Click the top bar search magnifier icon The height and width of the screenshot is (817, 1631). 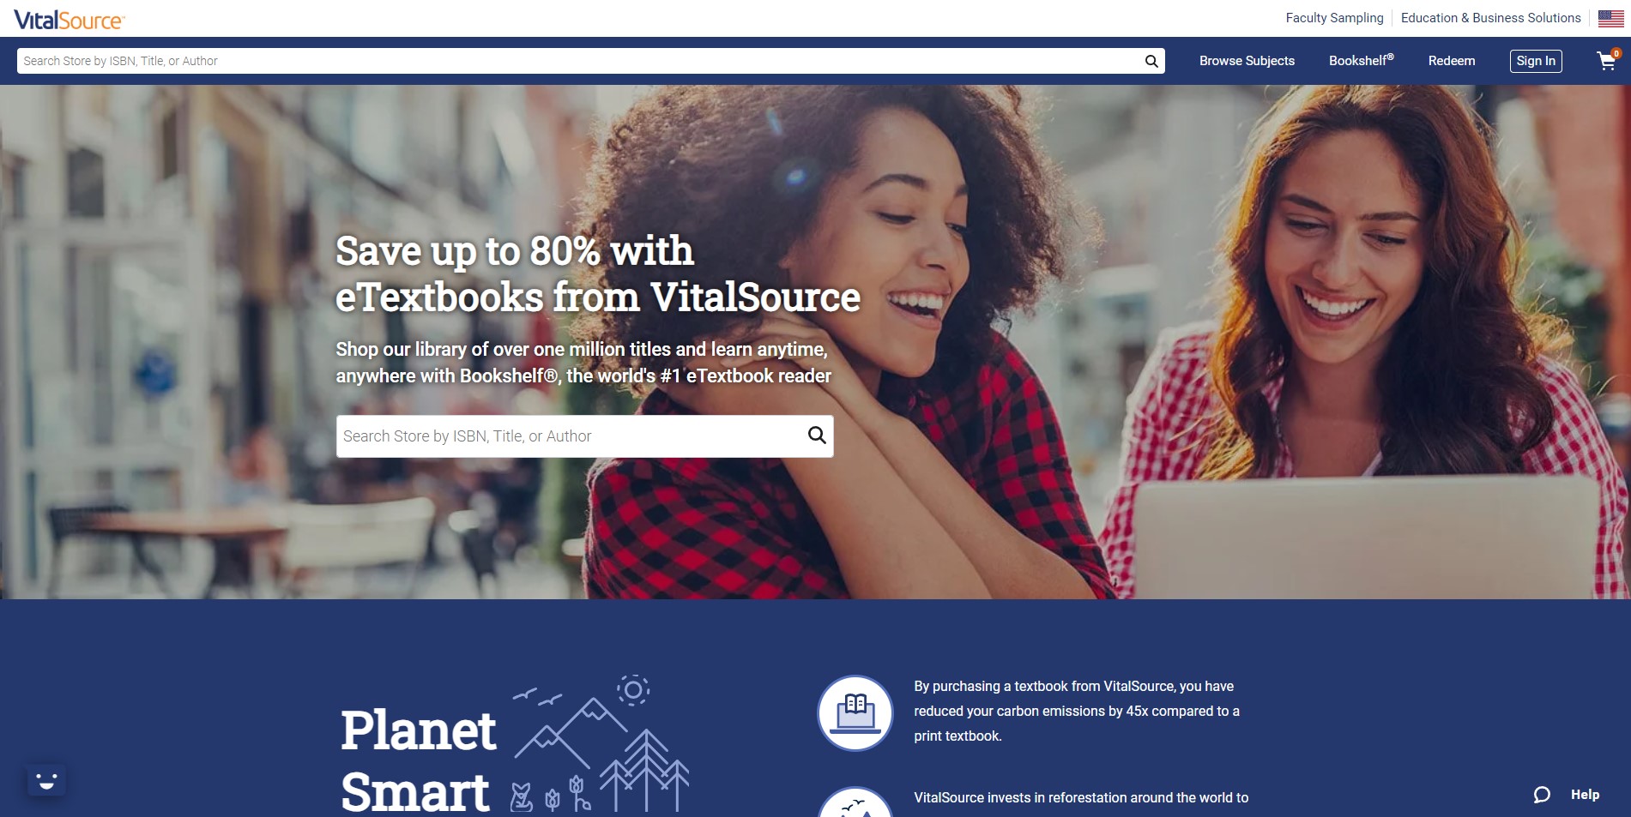1151,61
